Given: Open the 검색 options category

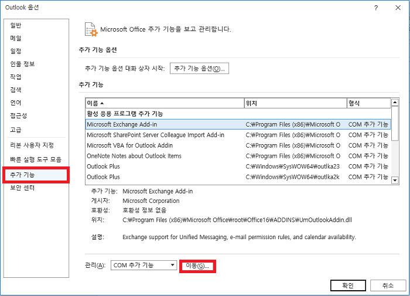Looking at the screenshot, I should pyautogui.click(x=16, y=90).
